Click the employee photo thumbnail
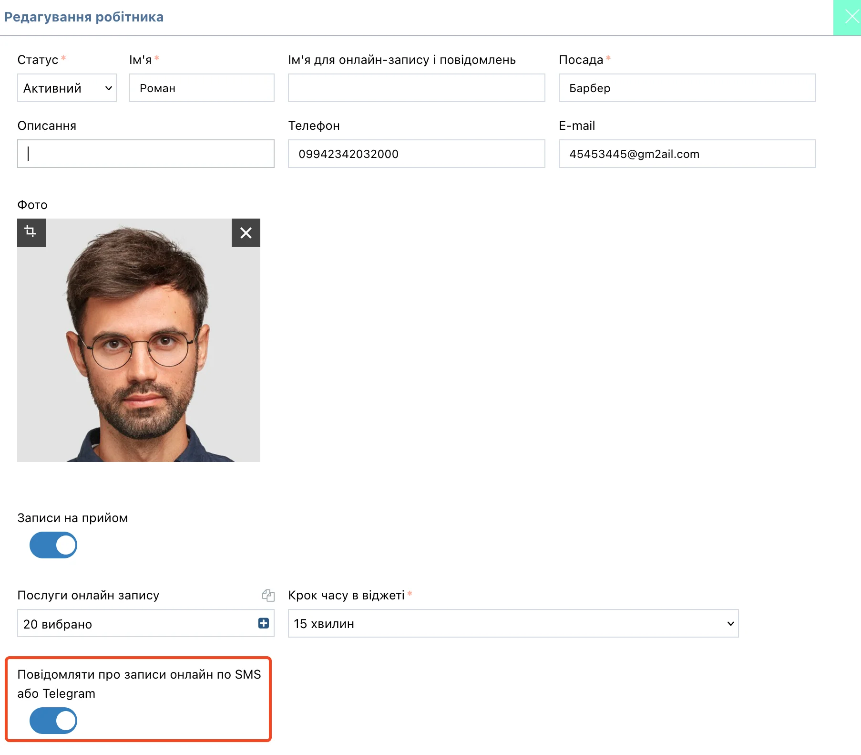The image size is (861, 755). [x=139, y=340]
